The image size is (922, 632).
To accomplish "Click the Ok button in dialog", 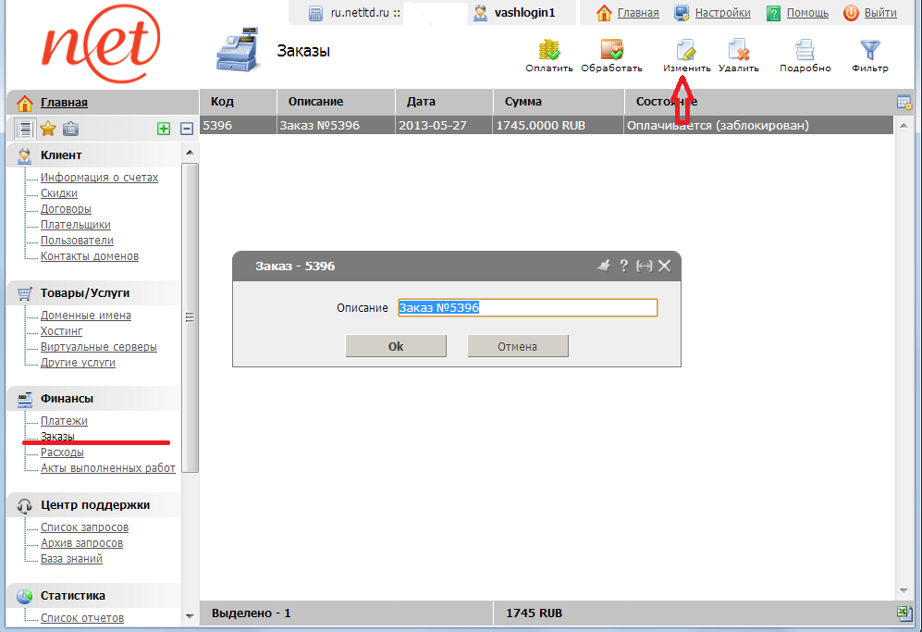I will pyautogui.click(x=396, y=346).
